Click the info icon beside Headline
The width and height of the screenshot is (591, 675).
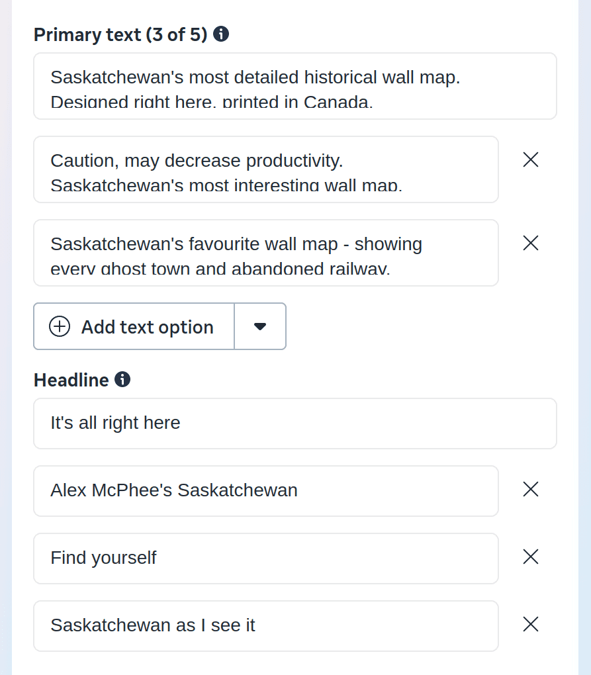click(122, 380)
